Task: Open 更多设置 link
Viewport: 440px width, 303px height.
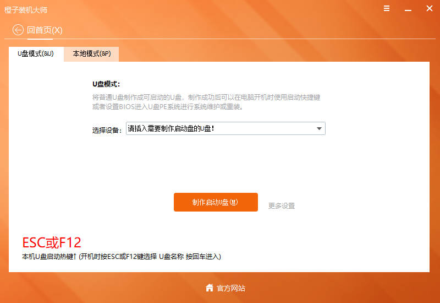Action: tap(282, 206)
